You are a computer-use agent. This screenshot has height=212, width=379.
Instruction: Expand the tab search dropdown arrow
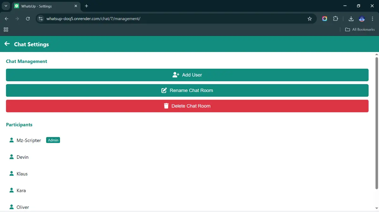(x=6, y=6)
